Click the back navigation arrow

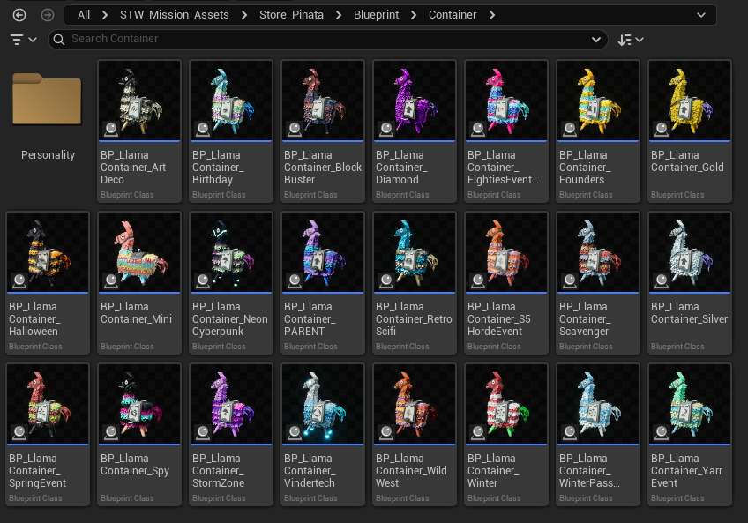click(x=19, y=15)
